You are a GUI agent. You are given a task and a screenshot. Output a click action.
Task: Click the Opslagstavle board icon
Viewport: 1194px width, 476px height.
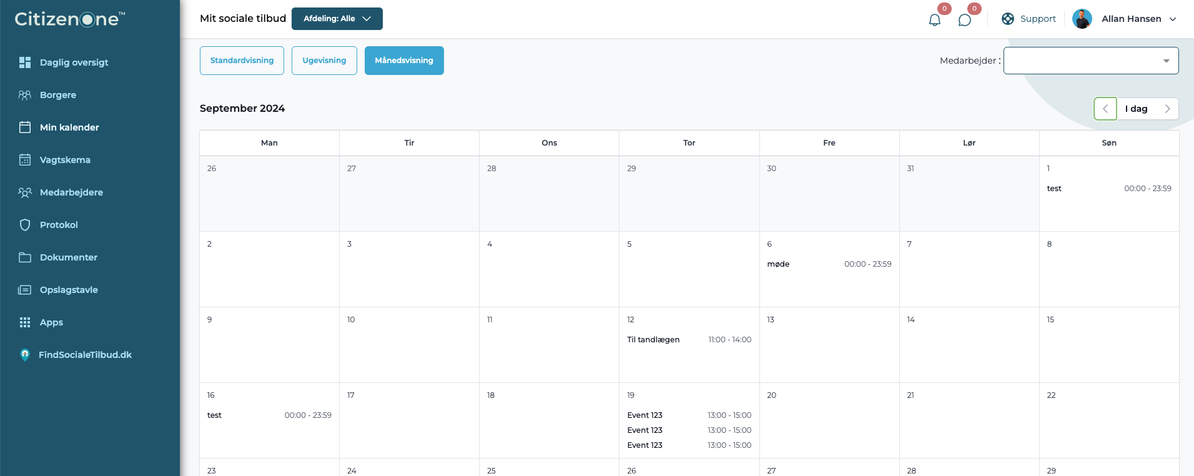click(25, 290)
